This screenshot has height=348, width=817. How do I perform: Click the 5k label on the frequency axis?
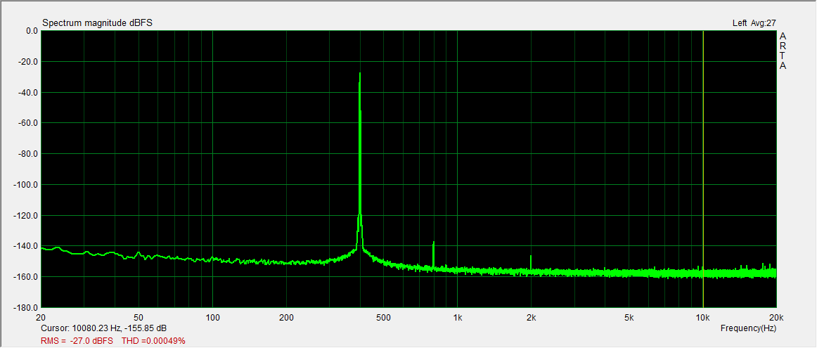(x=629, y=317)
